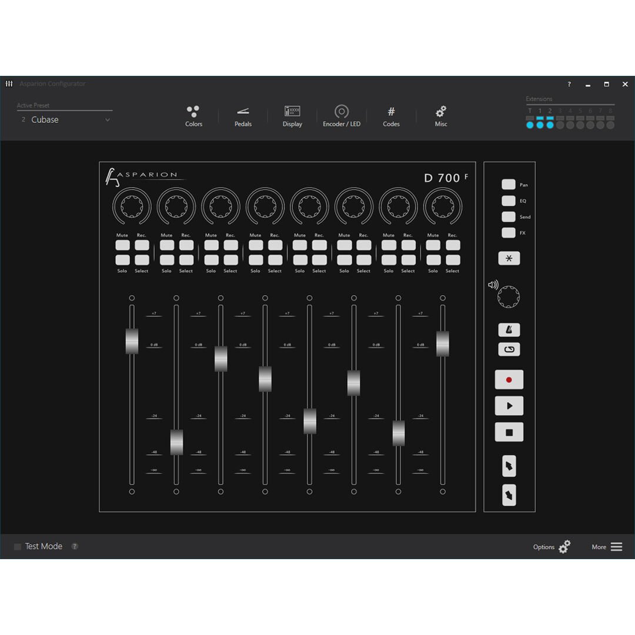The image size is (635, 635).
Task: Click the master volume encoder knob
Action: 509,296
